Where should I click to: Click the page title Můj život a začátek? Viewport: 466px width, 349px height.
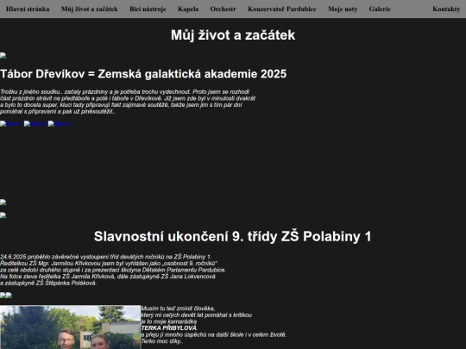(x=233, y=35)
